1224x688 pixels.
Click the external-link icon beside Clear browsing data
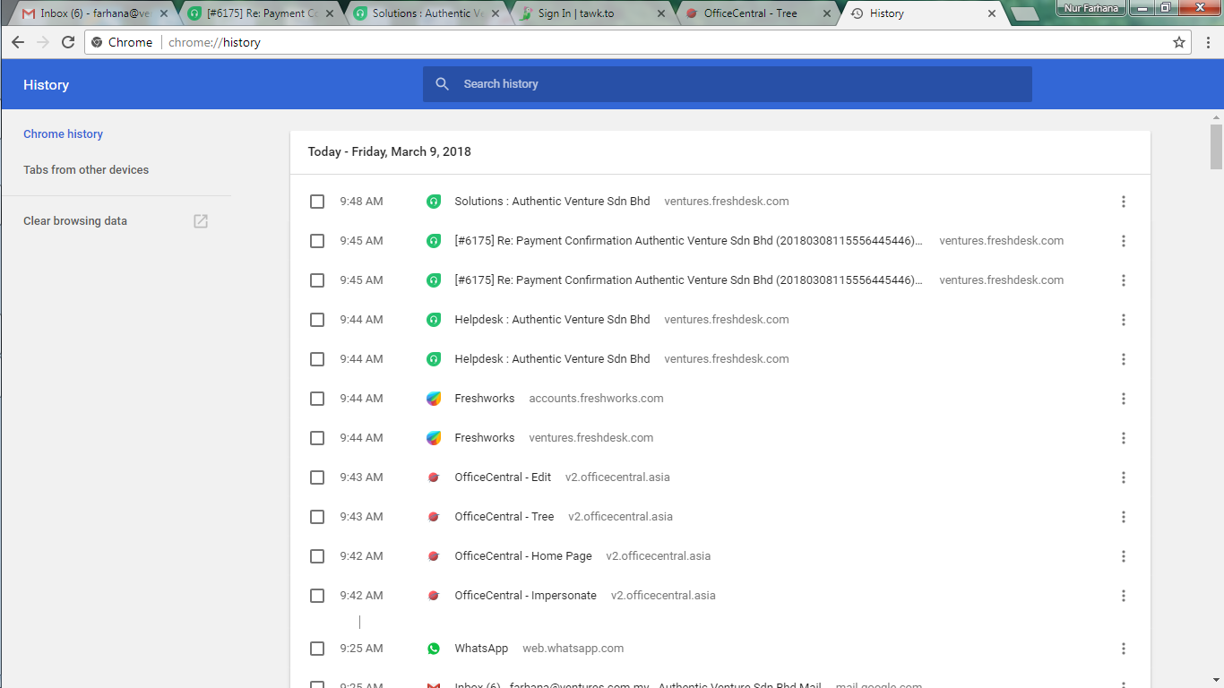pos(201,221)
